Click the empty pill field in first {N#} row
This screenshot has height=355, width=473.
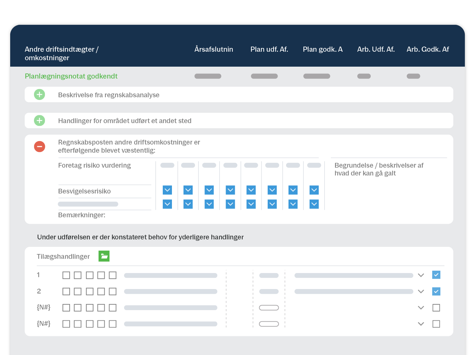coord(269,308)
